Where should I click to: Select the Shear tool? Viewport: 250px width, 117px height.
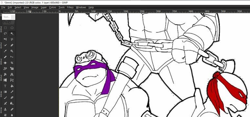(5, 74)
